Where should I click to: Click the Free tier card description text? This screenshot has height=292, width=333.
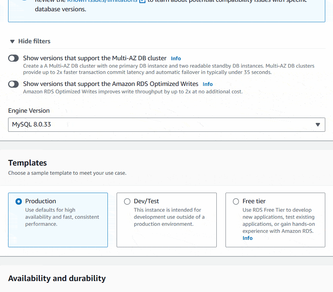[279, 220]
